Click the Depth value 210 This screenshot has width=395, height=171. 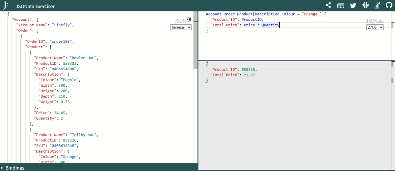coord(62,96)
